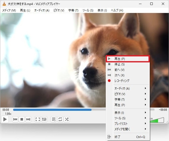Click the next media skip button

[x=28, y=119]
